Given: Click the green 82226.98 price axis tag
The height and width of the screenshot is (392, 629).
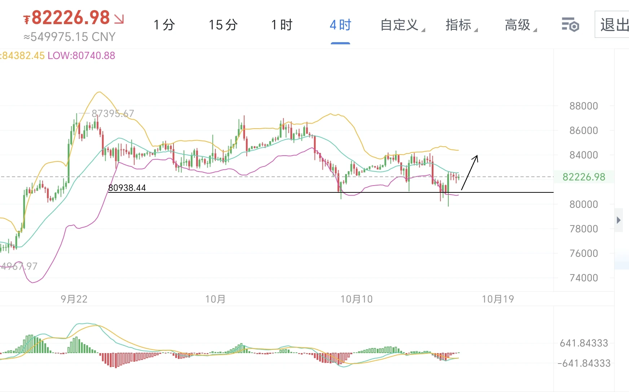Looking at the screenshot, I should [584, 177].
